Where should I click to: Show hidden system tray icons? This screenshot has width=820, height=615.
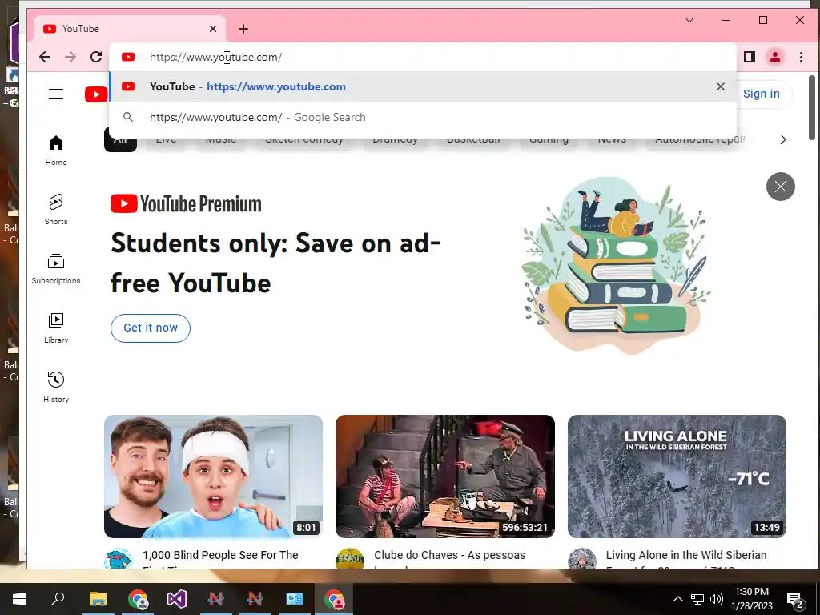(677, 599)
